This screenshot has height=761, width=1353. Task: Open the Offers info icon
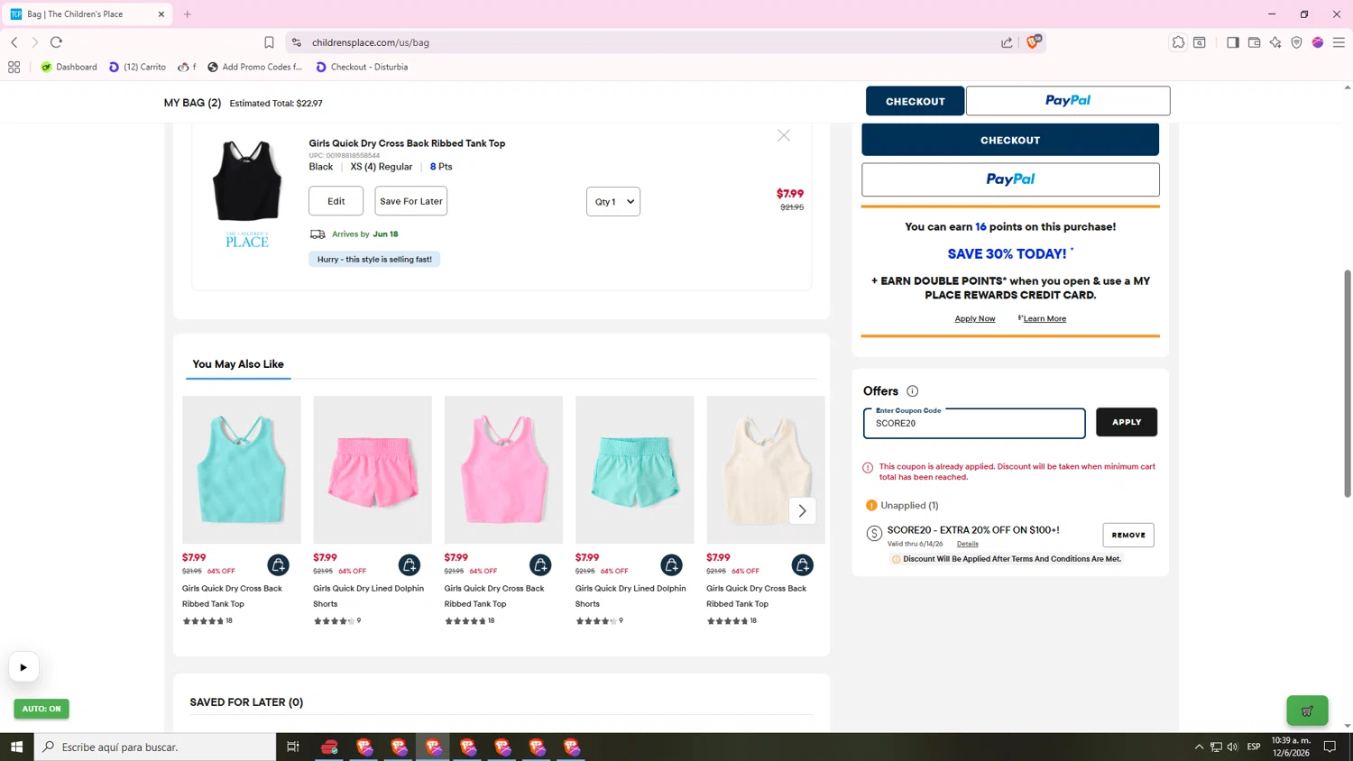912,391
